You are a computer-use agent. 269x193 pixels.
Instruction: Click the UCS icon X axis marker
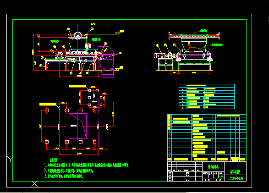click(34, 183)
